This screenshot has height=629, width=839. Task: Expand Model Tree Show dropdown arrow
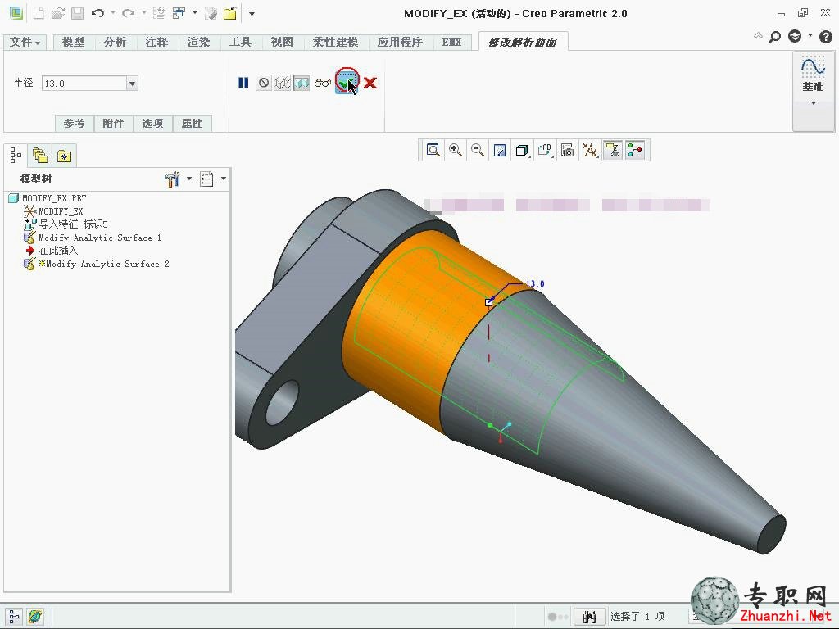tap(224, 179)
